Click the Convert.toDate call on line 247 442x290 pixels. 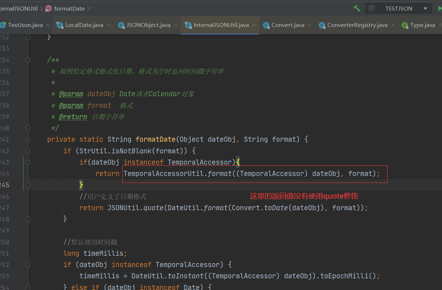pos(260,208)
